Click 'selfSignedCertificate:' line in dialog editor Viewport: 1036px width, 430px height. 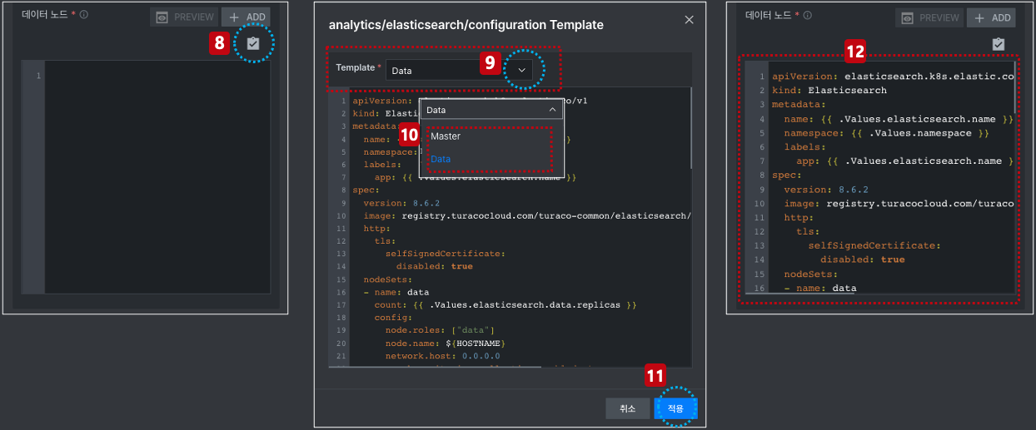coord(446,254)
